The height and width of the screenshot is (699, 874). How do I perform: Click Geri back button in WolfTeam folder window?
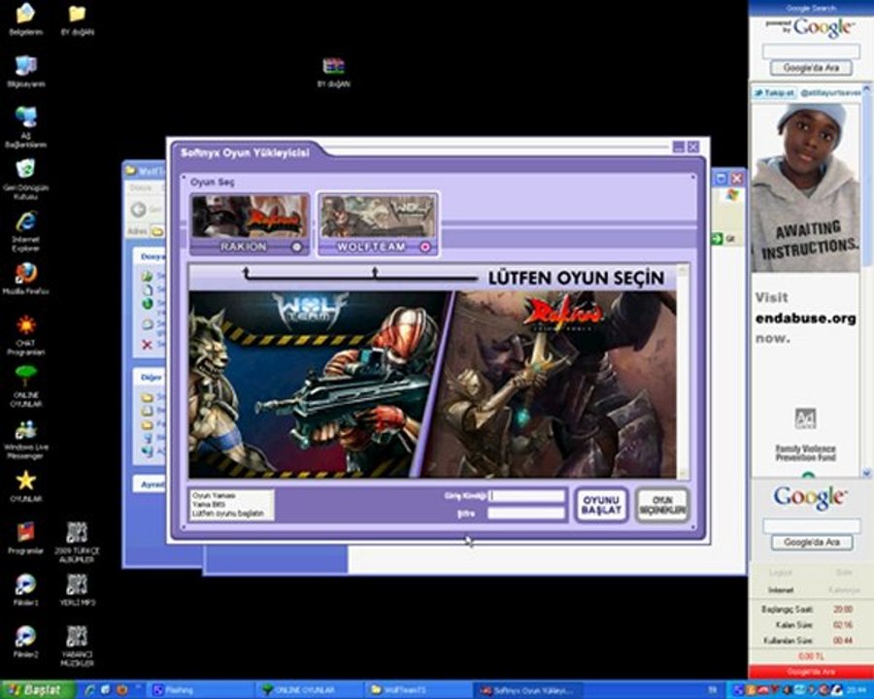(x=146, y=210)
